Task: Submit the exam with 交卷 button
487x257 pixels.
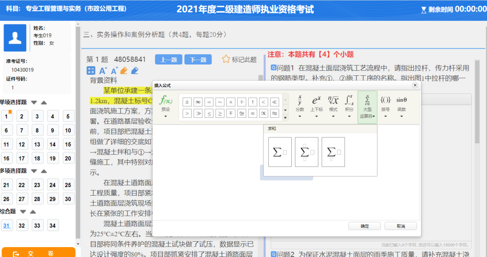Action: [38, 253]
